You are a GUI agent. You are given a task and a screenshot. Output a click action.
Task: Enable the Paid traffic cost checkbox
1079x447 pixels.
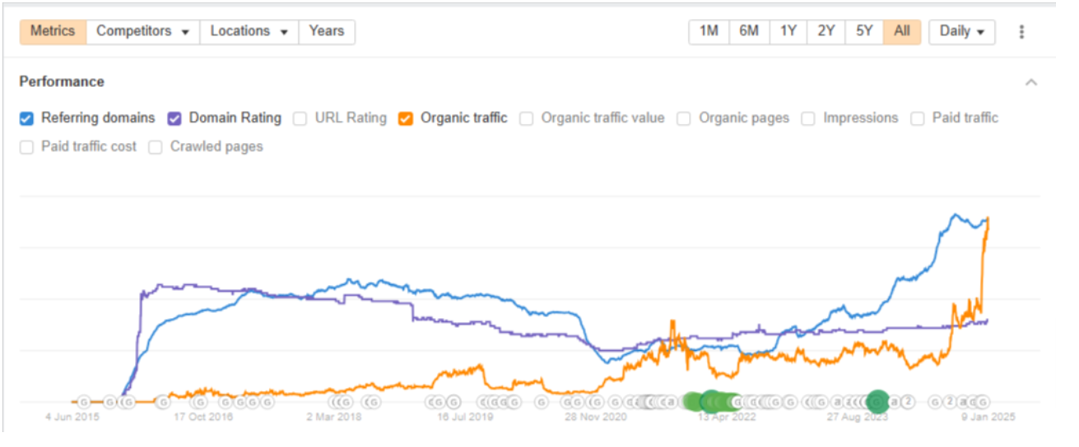pyautogui.click(x=26, y=147)
